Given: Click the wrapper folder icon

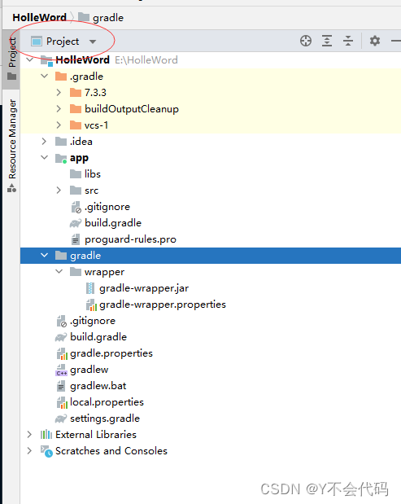Looking at the screenshot, I should (76, 272).
